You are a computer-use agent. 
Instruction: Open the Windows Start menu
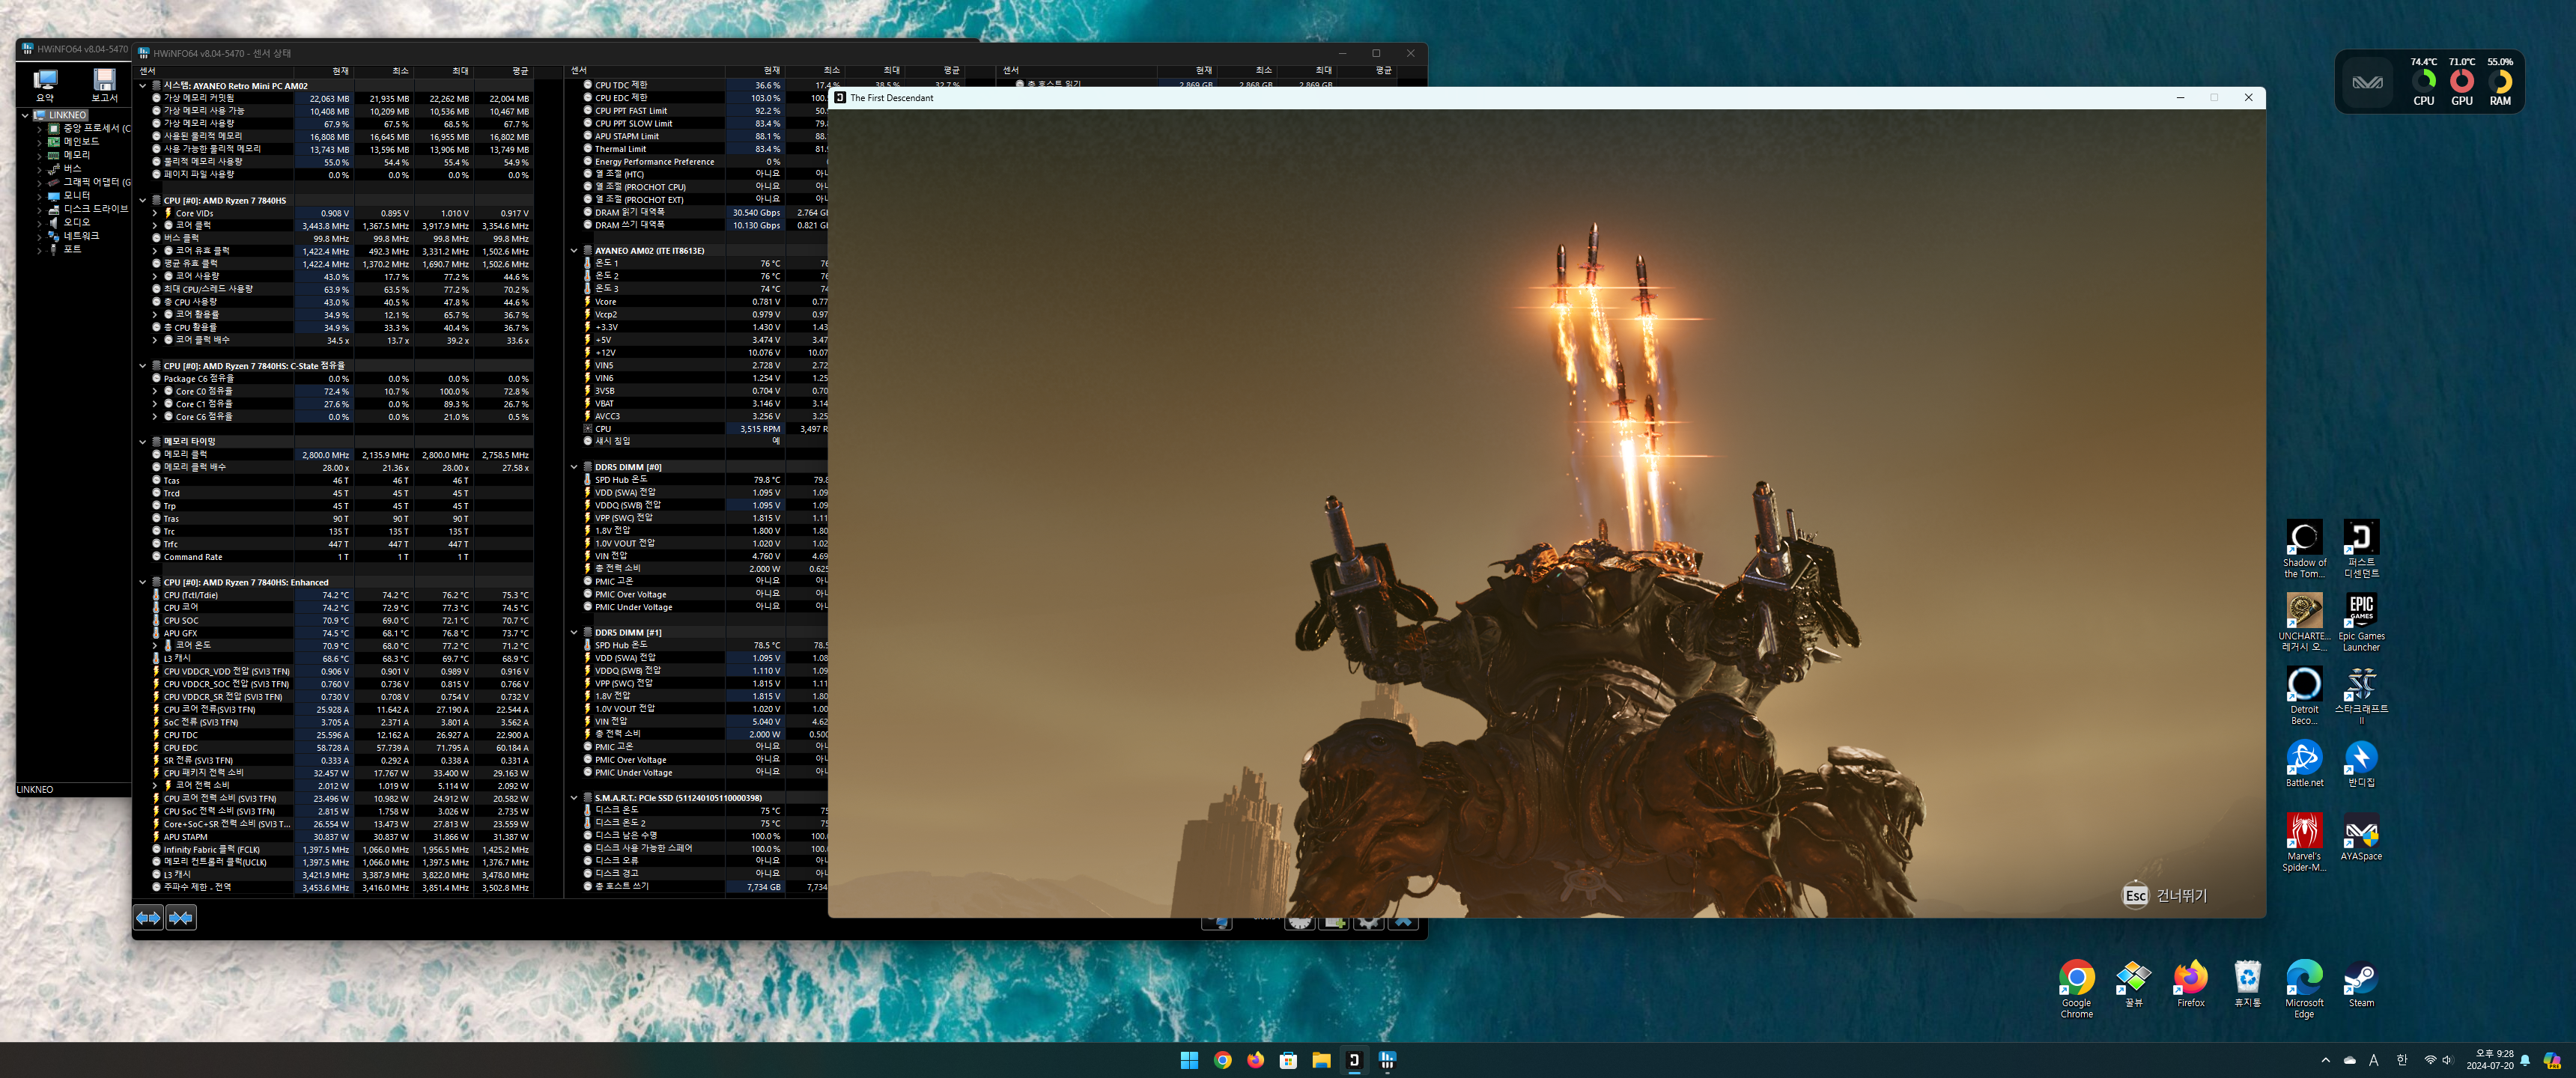pos(1189,1060)
